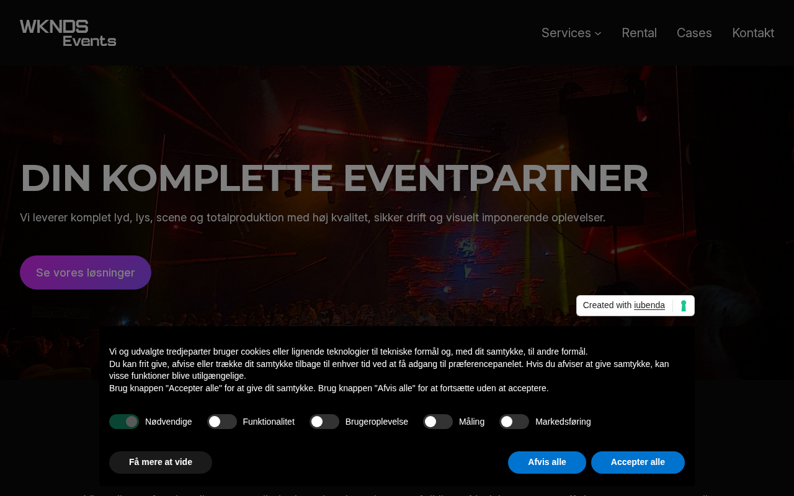Screen dimensions: 794x496
Task: Click the DIN KOMPLETTE EVENTPARTNER heading
Action: click(x=334, y=179)
